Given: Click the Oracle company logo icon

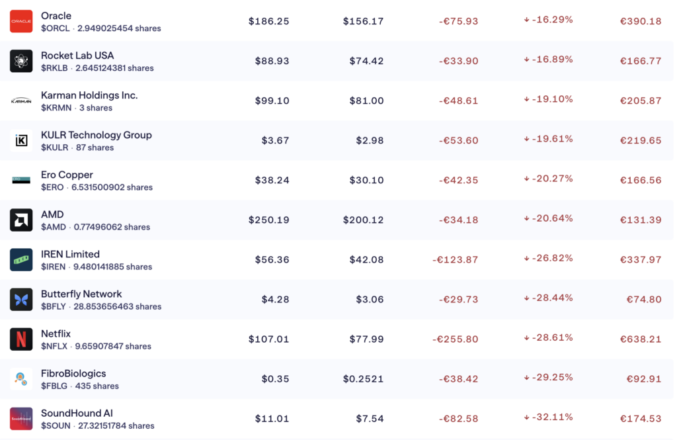Looking at the screenshot, I should coord(21,21).
